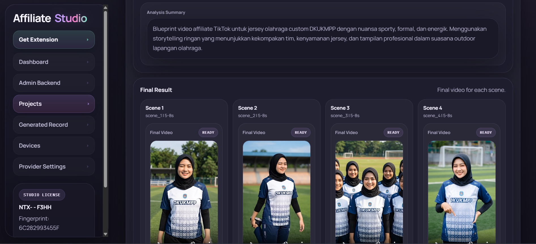The image size is (536, 244).
Task: Click the scene_2 15-8s subtitle
Action: [253, 116]
